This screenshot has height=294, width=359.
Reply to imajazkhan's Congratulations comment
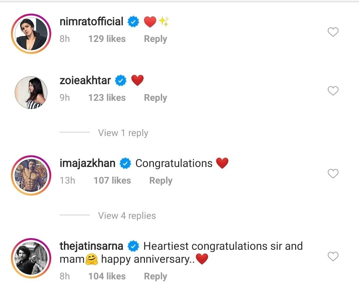pyautogui.click(x=161, y=181)
